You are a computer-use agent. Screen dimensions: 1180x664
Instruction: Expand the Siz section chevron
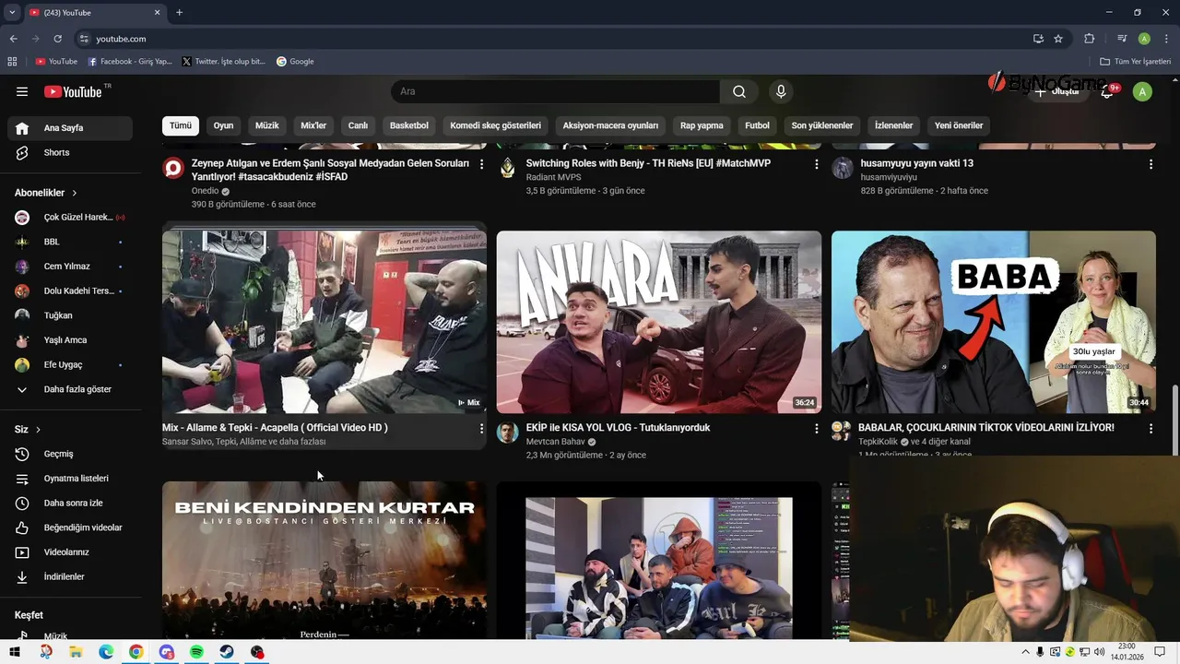(38, 430)
